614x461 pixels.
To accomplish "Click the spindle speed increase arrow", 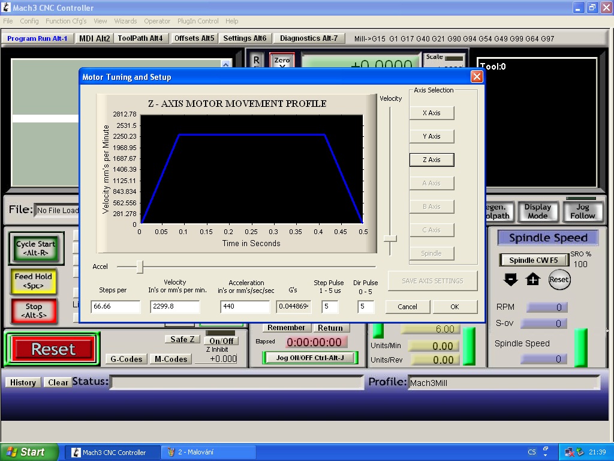I will click(x=532, y=280).
